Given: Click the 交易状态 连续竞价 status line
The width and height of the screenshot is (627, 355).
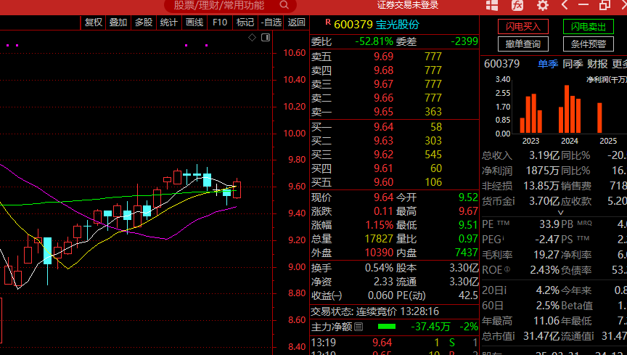Looking at the screenshot, I should point(375,311).
